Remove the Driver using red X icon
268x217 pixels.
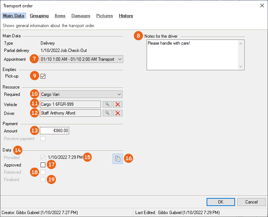(118, 113)
